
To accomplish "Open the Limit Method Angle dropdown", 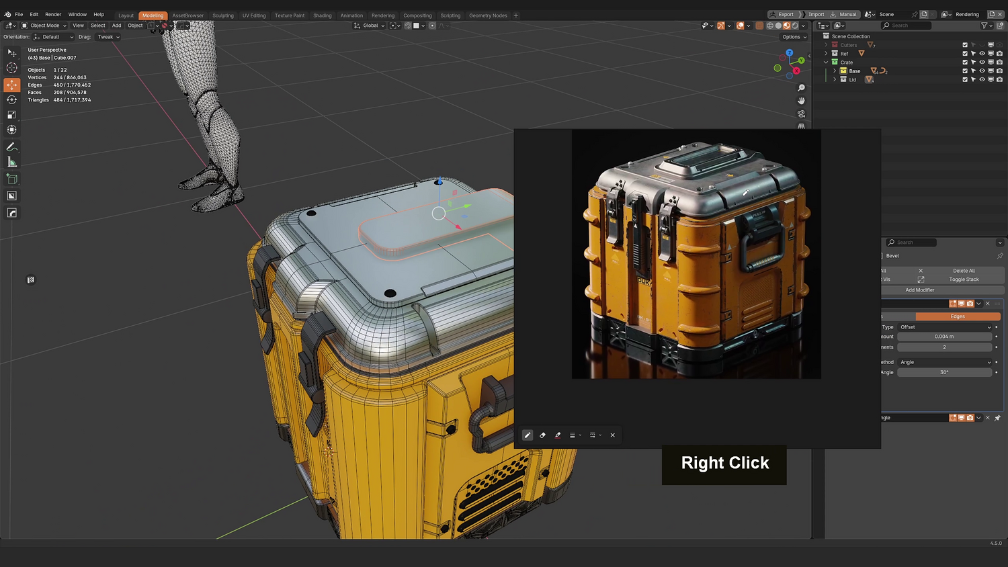I will pos(945,362).
